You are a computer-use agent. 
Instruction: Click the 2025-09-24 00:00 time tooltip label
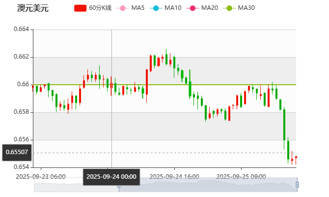111,176
